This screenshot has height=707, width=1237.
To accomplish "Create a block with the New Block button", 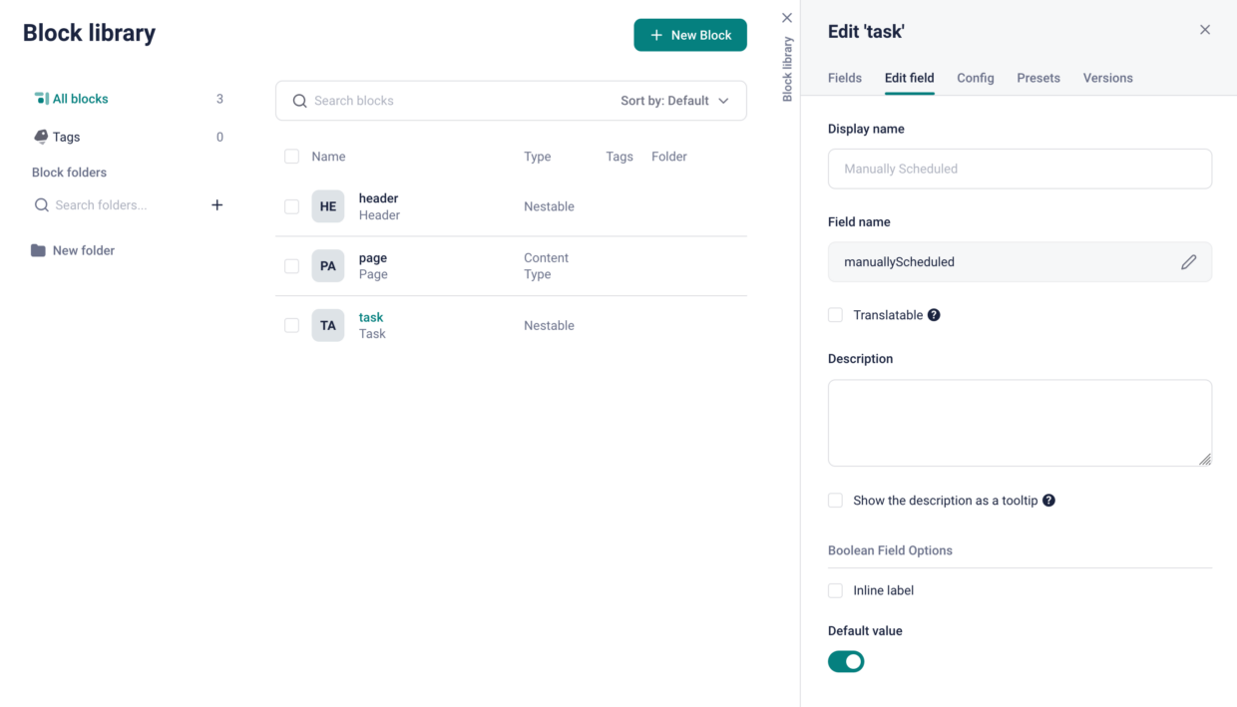I will (x=690, y=34).
